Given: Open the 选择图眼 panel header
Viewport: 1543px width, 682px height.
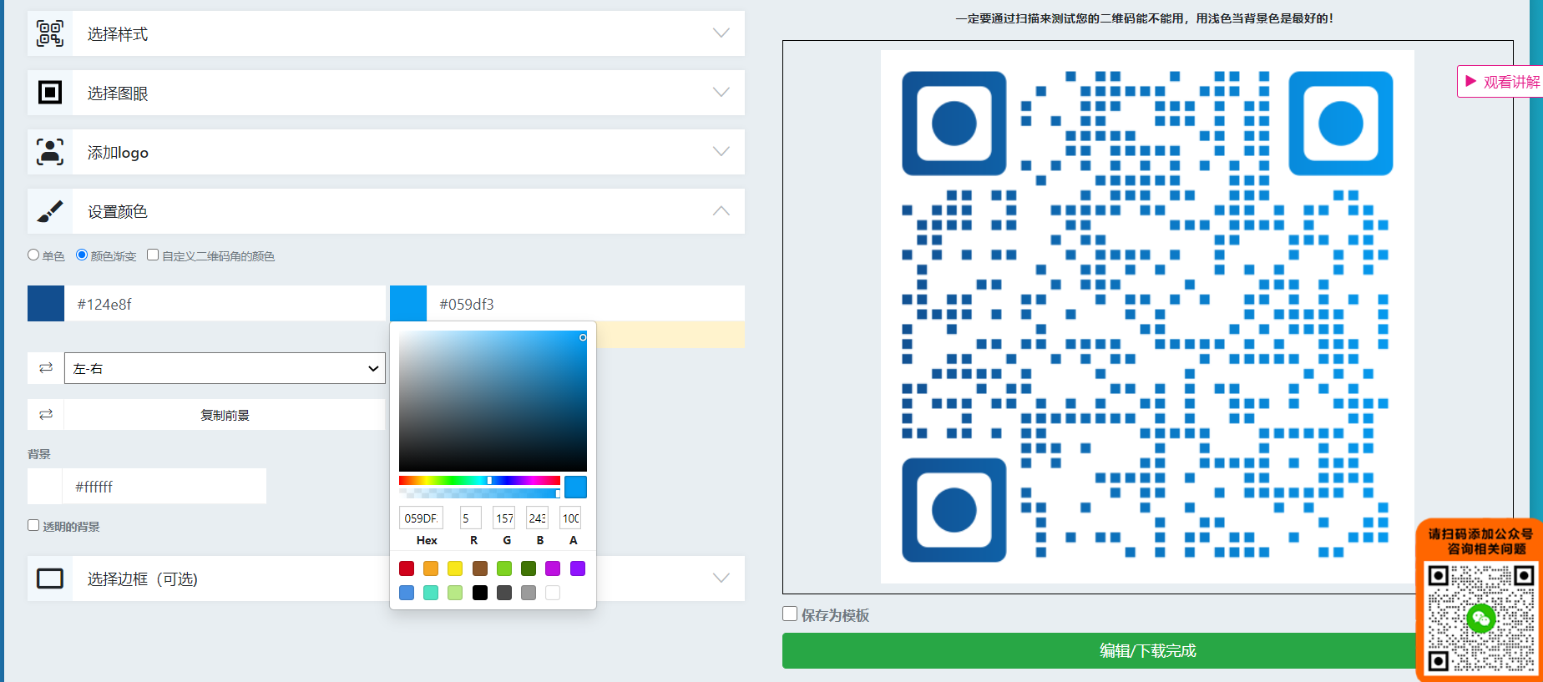Looking at the screenshot, I should tap(386, 93).
